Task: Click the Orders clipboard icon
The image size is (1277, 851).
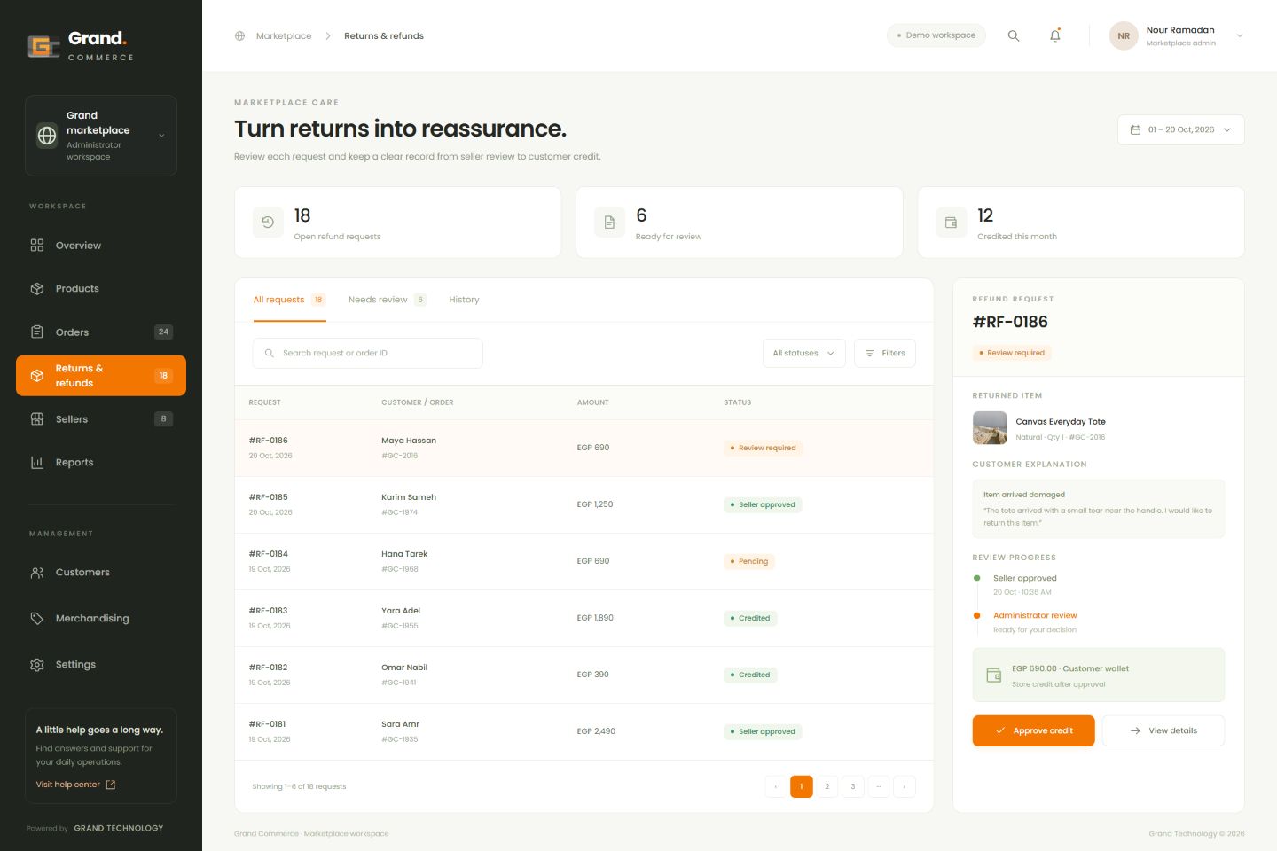Action: tap(37, 332)
